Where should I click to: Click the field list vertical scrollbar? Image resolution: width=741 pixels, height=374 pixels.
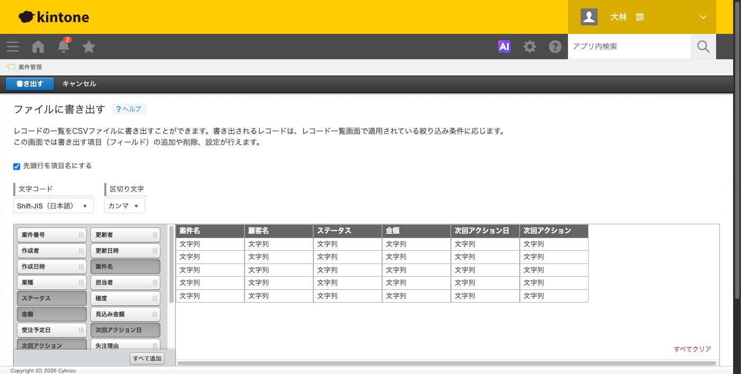coord(171,264)
